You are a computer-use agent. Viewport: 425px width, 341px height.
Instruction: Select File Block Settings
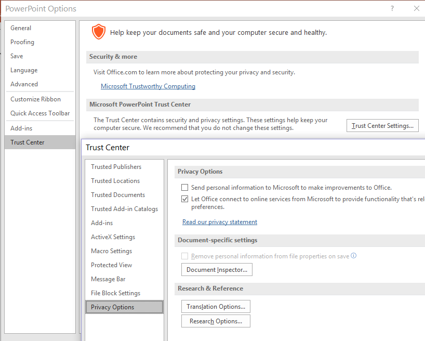coord(124,293)
